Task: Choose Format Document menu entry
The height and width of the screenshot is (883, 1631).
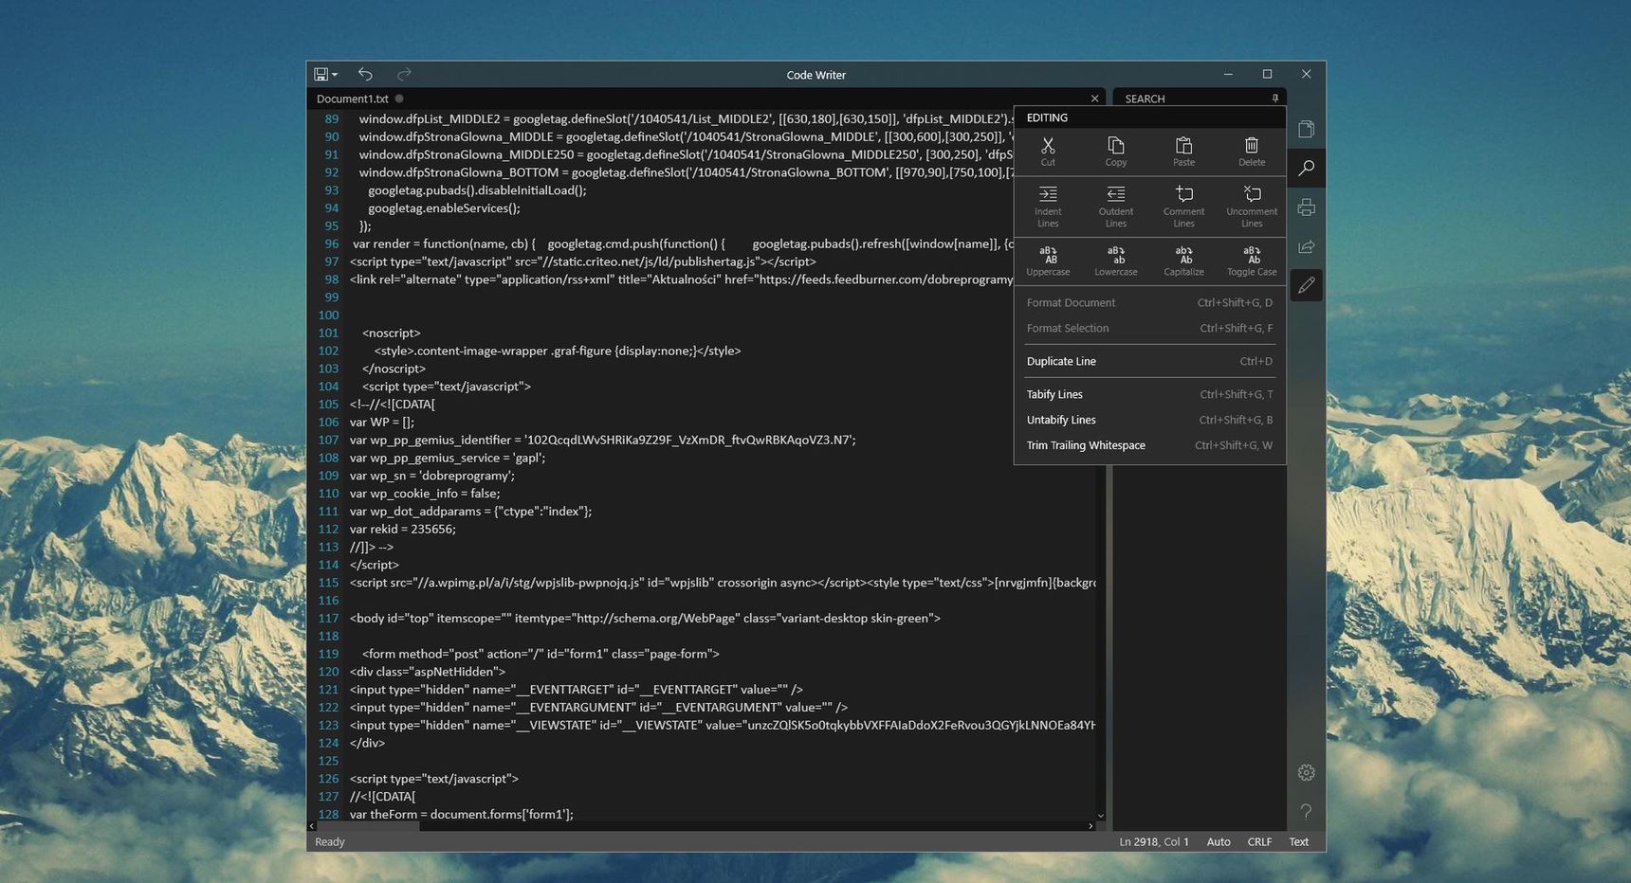Action: [x=1149, y=303]
